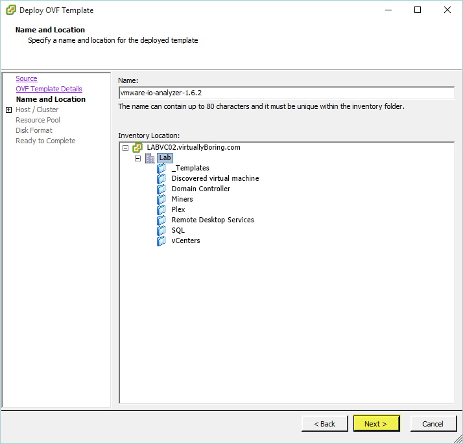Click the folder icon for Domain Controller

tap(161, 189)
